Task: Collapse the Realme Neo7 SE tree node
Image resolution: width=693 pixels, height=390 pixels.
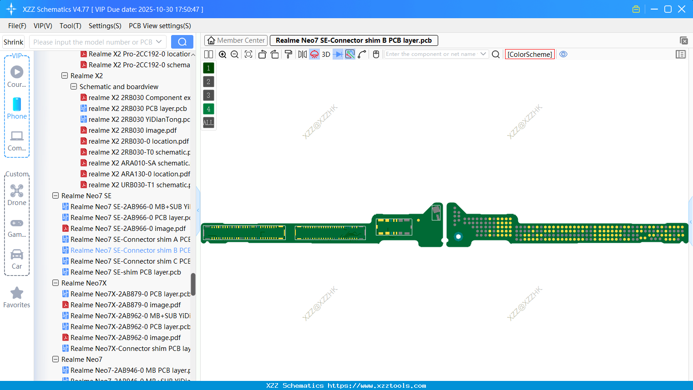Action: [x=56, y=196]
